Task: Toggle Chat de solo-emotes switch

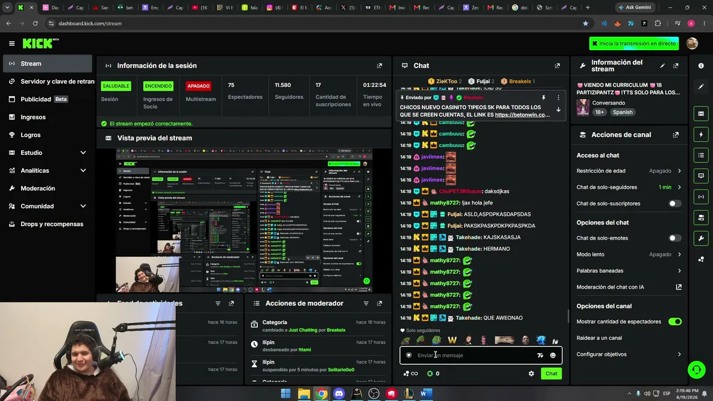Action: point(675,238)
